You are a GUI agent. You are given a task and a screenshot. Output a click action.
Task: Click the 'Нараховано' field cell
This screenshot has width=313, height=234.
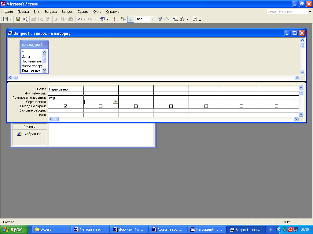pos(66,89)
